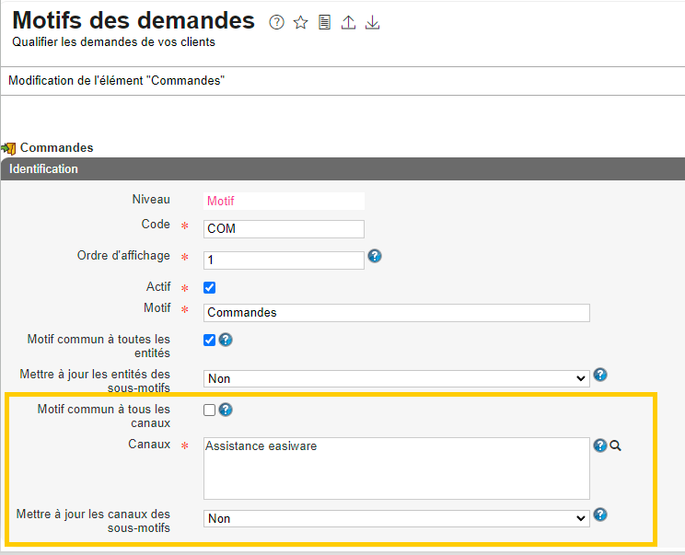This screenshot has width=685, height=555.
Task: Uncheck the Actif checkbox
Action: (209, 287)
